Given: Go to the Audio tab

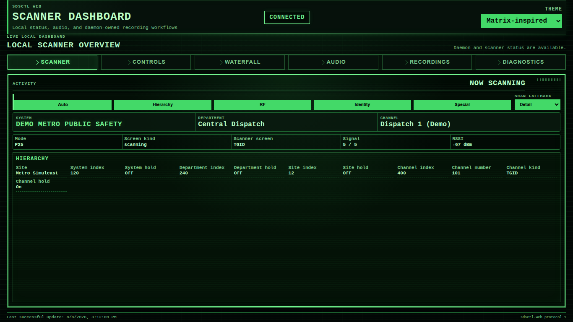Looking at the screenshot, I should pos(333,62).
